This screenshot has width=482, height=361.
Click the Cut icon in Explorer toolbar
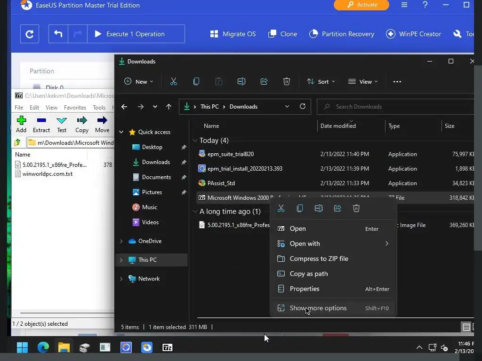click(x=174, y=81)
